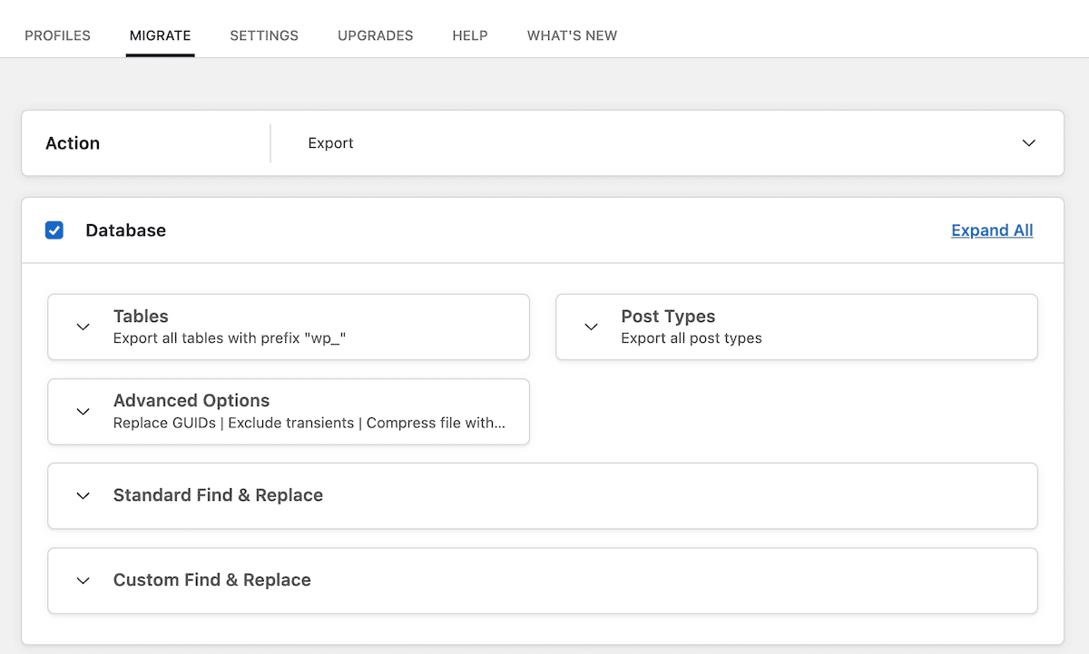Open the What's New page

[572, 35]
